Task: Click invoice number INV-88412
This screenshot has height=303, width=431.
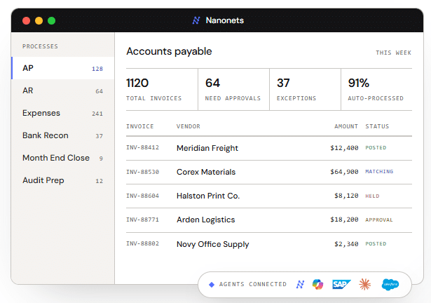Action: point(142,147)
